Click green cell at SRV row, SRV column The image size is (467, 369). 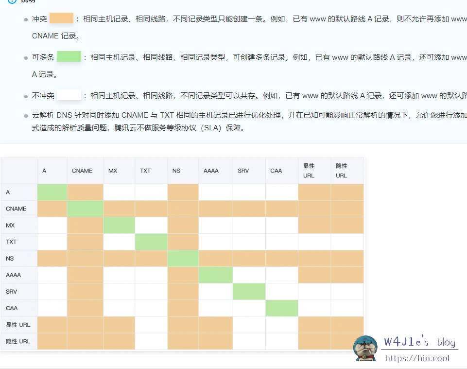(249, 291)
